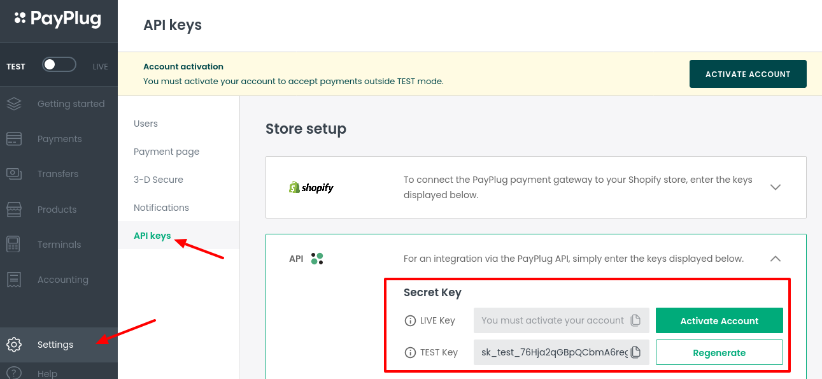This screenshot has height=379, width=822.
Task: Select the Terminals icon
Action: pos(14,244)
